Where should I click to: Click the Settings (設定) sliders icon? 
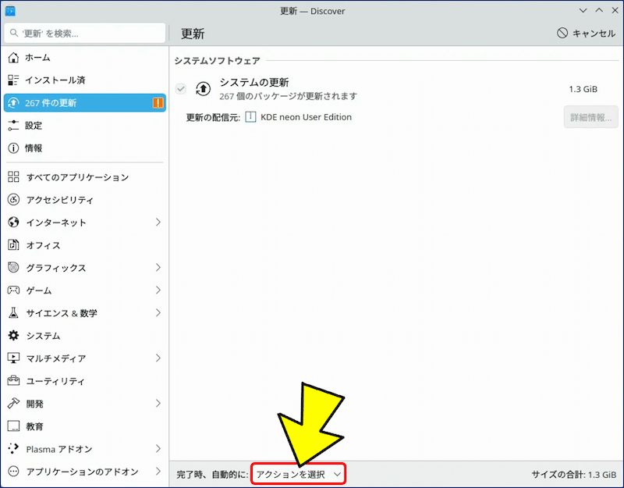(13, 126)
